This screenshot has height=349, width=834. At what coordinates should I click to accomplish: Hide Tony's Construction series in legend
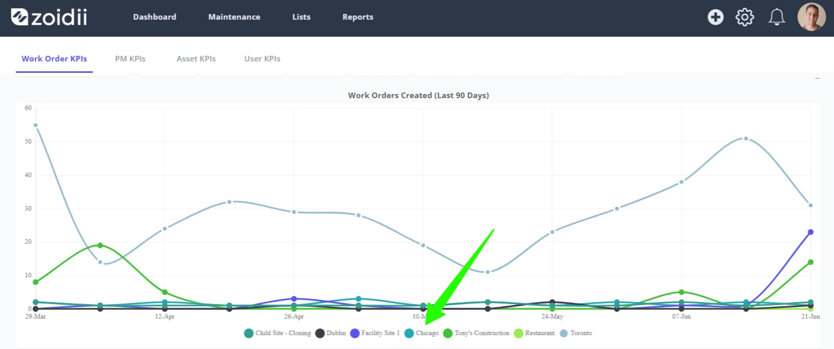pyautogui.click(x=476, y=333)
